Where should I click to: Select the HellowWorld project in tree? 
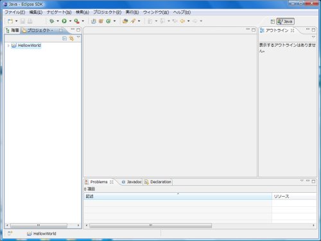coord(26,46)
